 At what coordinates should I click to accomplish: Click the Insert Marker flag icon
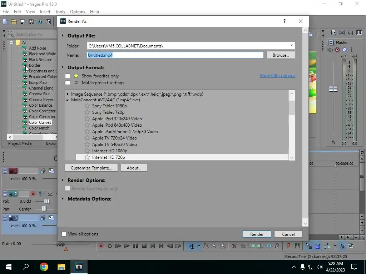point(288,246)
